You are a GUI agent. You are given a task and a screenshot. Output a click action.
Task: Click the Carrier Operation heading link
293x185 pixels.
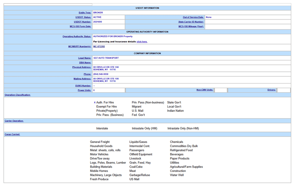click(14, 121)
